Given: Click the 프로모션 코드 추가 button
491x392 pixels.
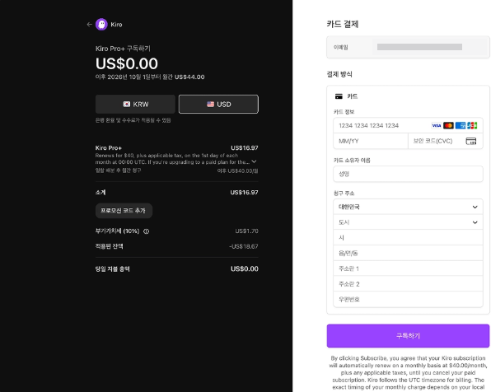Looking at the screenshot, I should tap(124, 211).
